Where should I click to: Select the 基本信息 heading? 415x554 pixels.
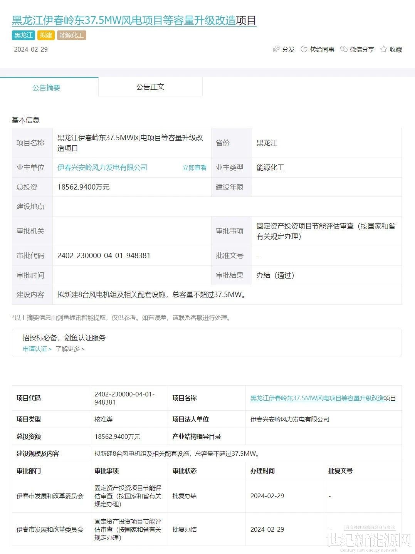coord(26,120)
